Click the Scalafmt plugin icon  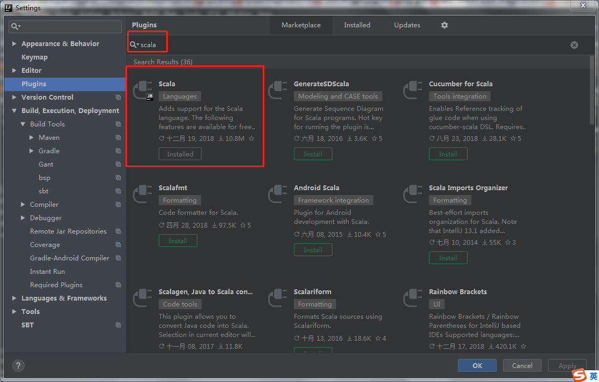coord(143,194)
